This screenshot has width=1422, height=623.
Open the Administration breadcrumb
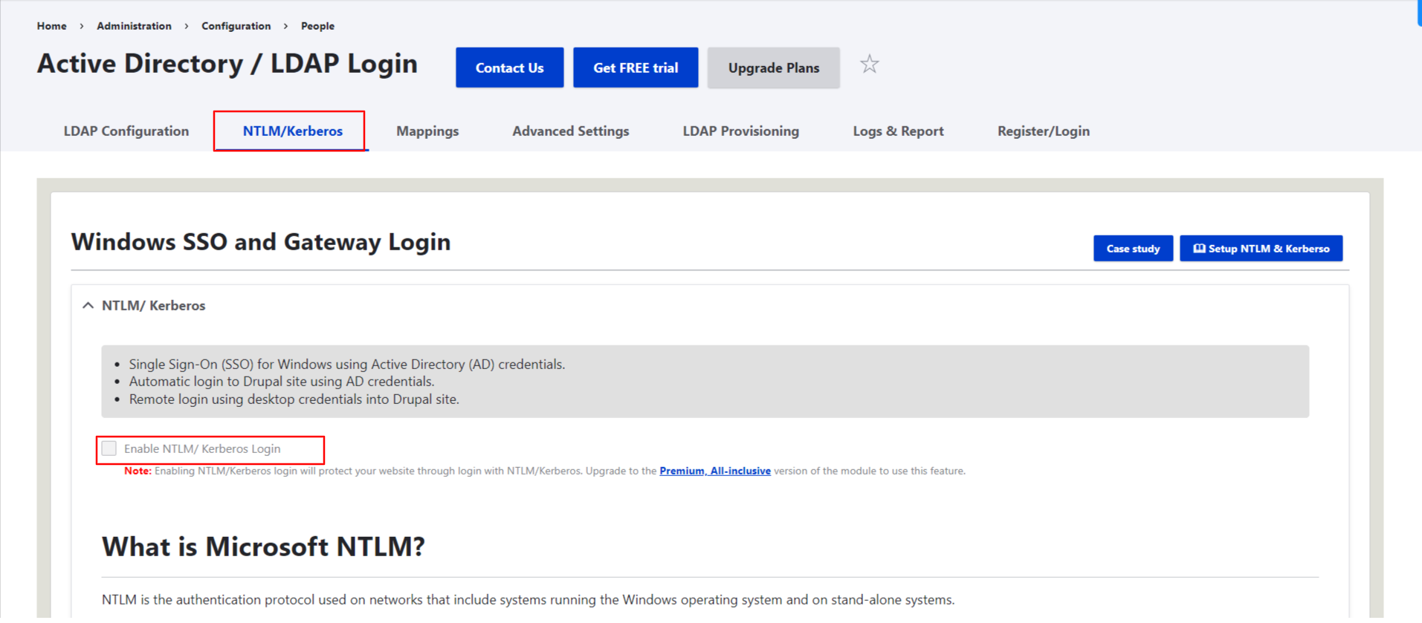click(134, 26)
